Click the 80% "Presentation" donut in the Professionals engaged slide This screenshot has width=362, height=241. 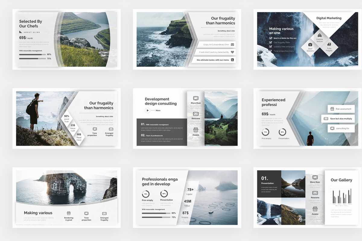click(x=164, y=194)
